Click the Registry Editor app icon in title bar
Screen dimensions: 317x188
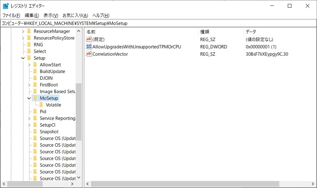tap(6, 6)
